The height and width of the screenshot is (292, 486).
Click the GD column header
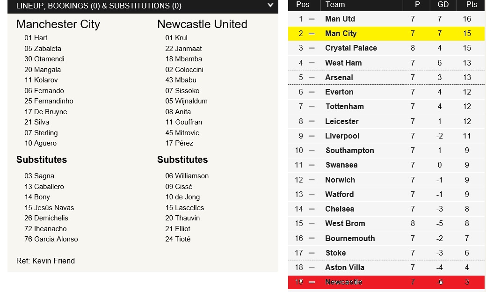point(442,5)
